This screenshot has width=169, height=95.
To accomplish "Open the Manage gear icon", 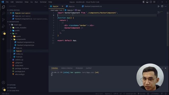I will (x=3, y=89).
